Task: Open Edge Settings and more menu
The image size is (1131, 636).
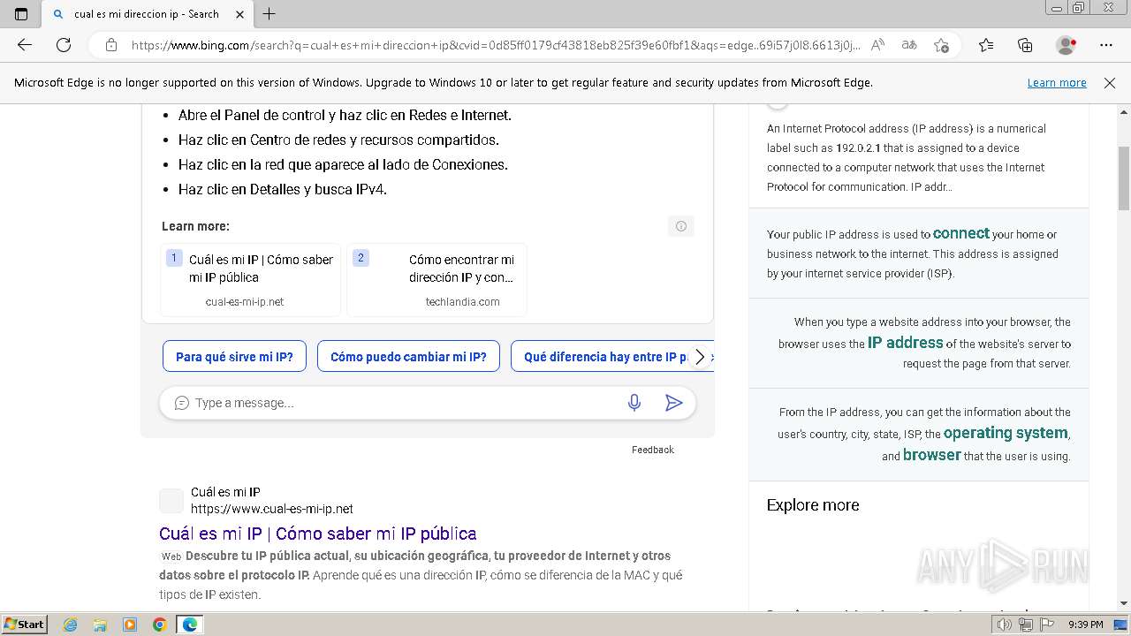Action: coord(1106,45)
